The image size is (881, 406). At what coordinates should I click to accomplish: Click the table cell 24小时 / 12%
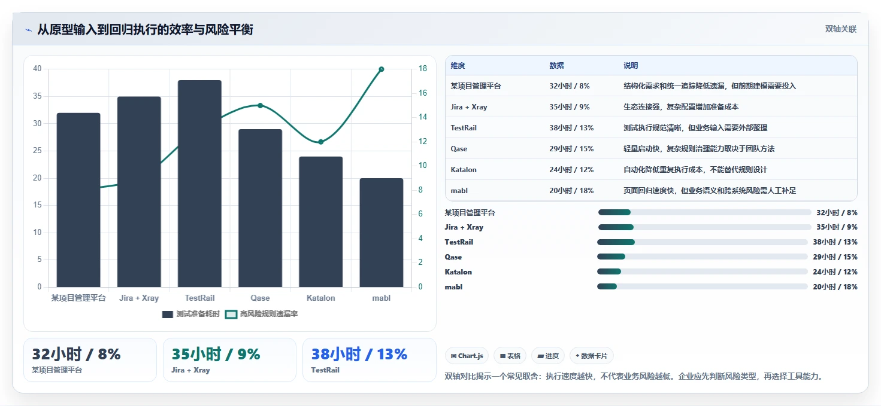[x=571, y=170]
